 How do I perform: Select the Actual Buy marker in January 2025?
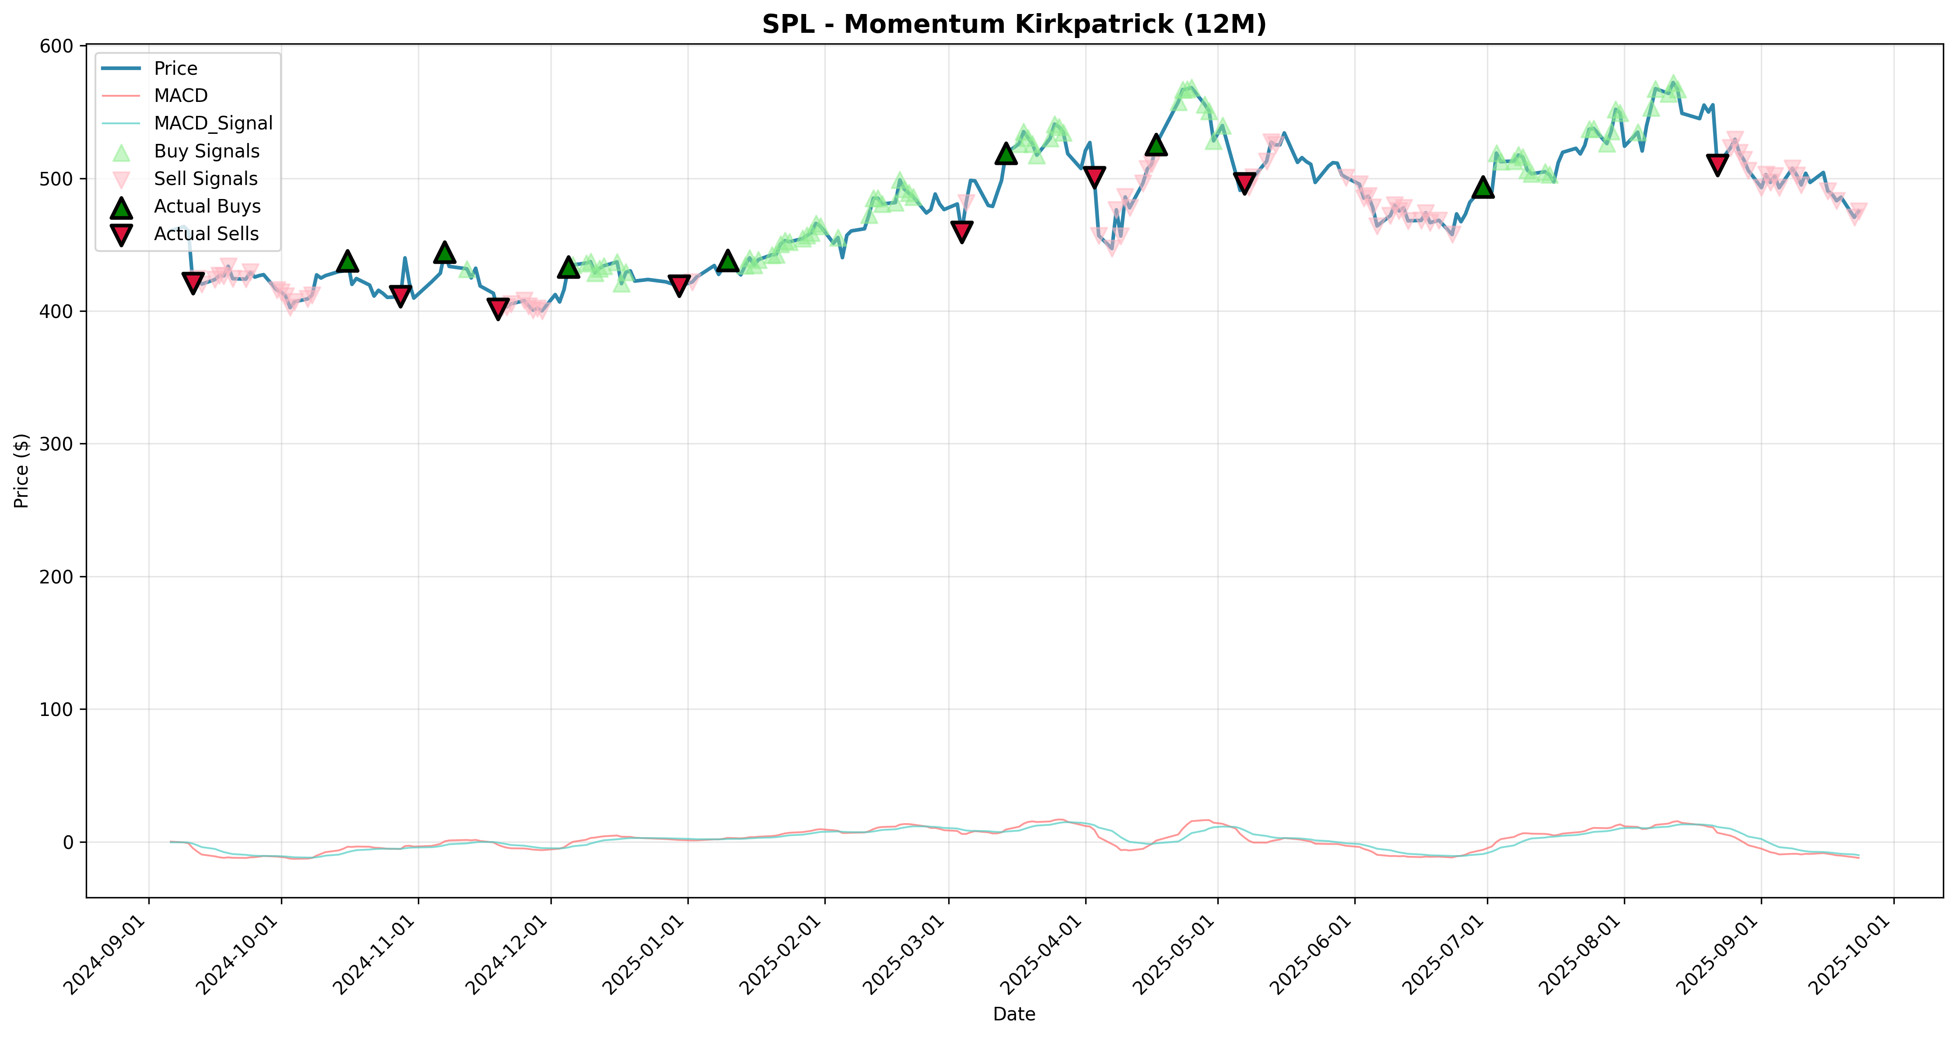728,260
